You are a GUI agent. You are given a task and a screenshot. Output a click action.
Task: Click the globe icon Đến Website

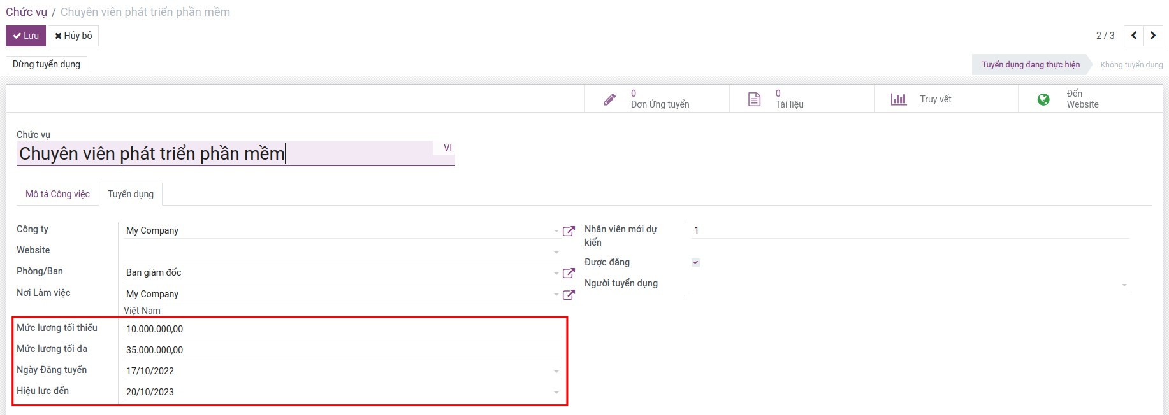pos(1043,99)
